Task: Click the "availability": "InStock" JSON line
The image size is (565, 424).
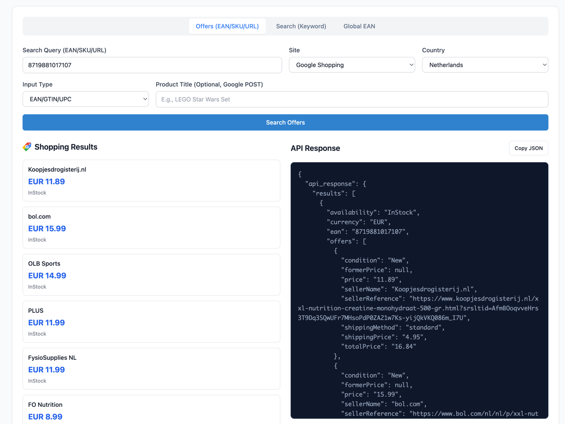Action: click(x=373, y=212)
